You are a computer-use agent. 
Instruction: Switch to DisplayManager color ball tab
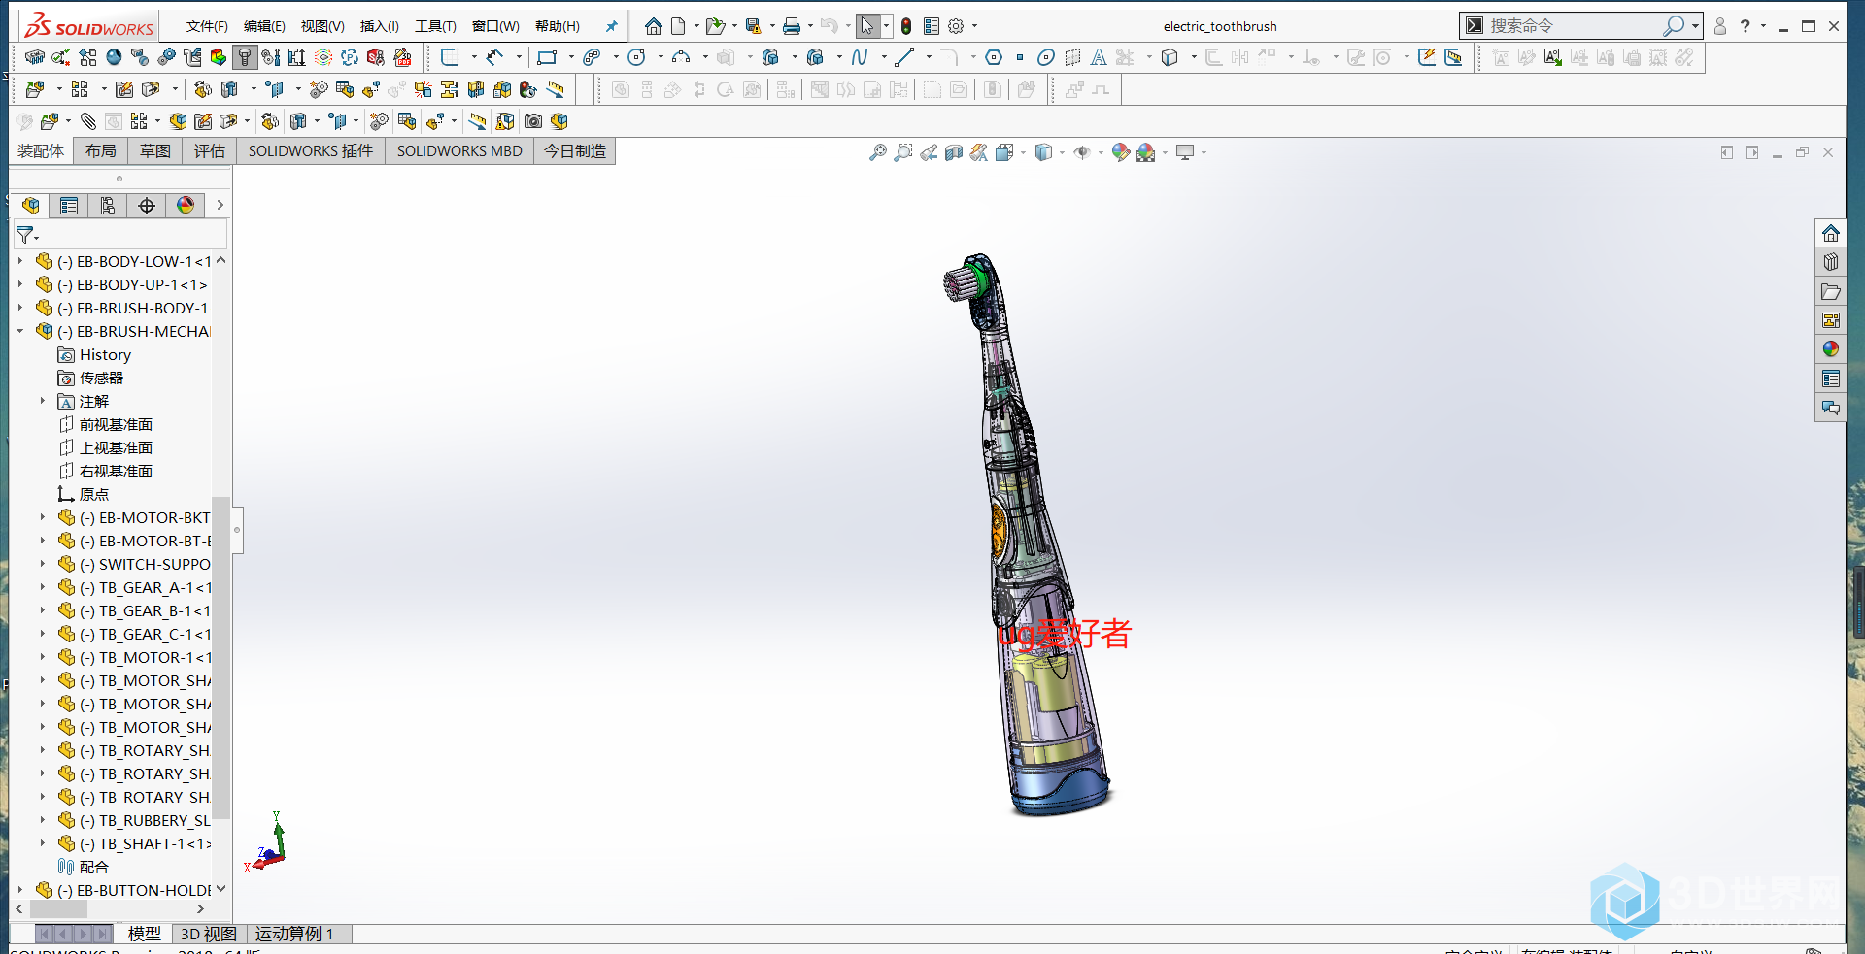[186, 205]
